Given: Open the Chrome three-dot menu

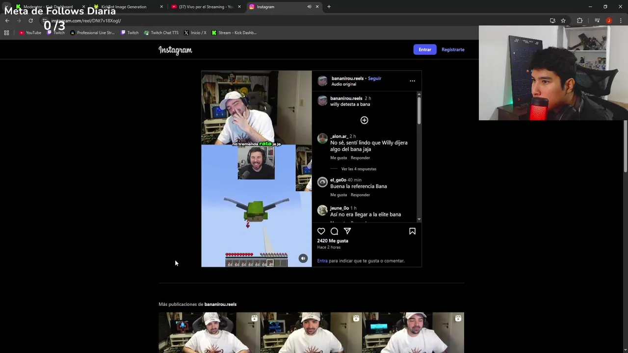Looking at the screenshot, I should pyautogui.click(x=621, y=21).
